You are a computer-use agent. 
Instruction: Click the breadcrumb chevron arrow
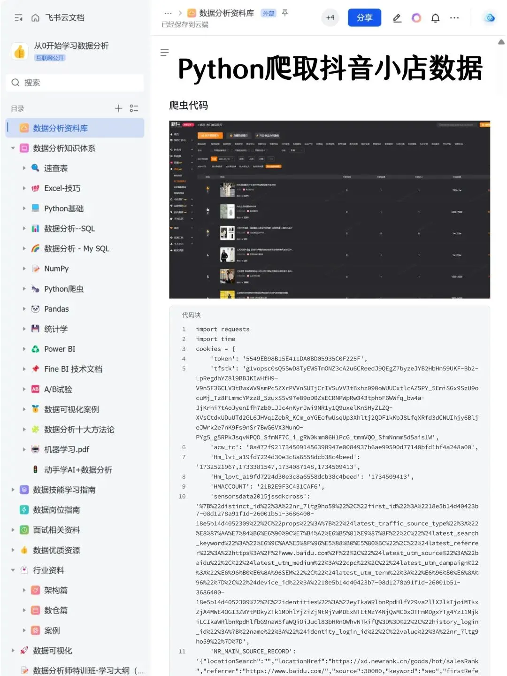(180, 13)
